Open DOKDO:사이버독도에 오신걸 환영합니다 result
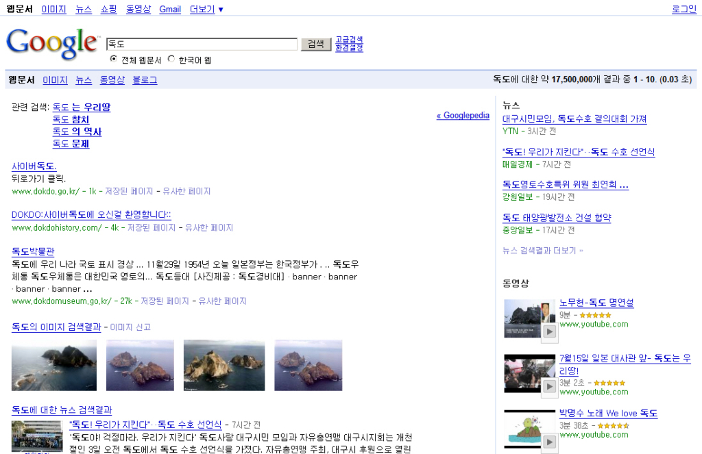 pos(91,215)
